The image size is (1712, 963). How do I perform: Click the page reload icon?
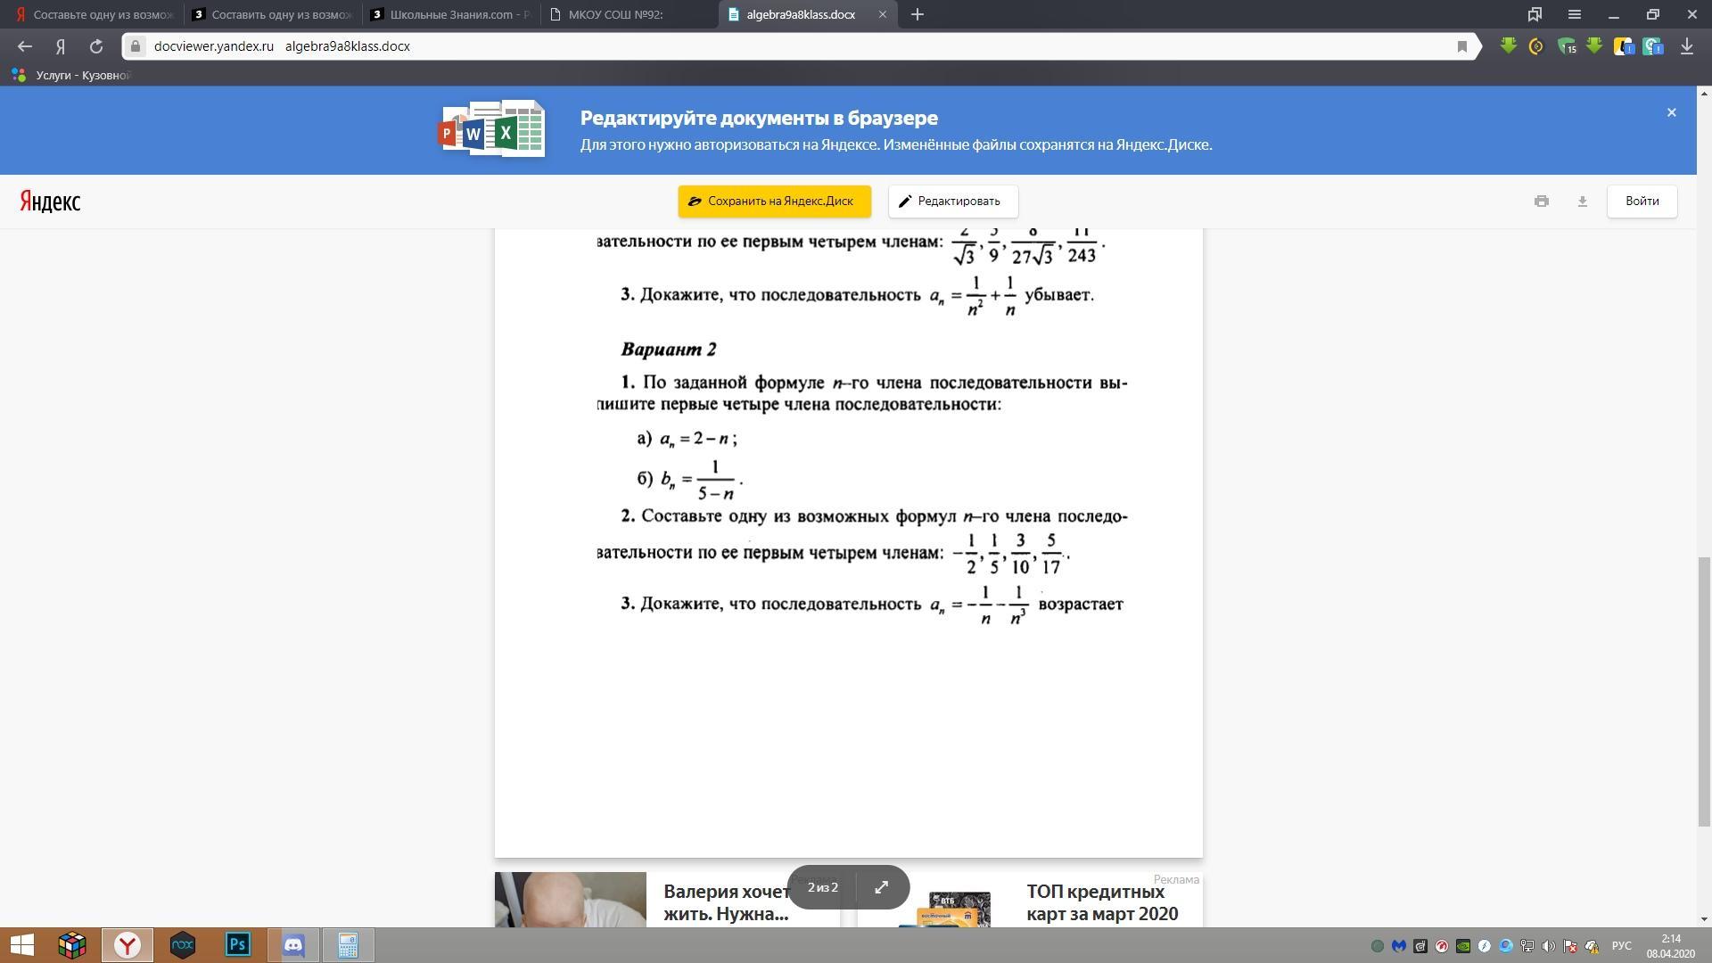pos(96,46)
